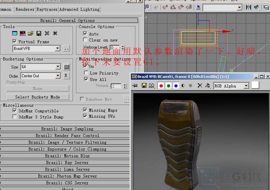270x190 pixels.
Task: Click the Priority Map None button
Action: click(x=38, y=89)
